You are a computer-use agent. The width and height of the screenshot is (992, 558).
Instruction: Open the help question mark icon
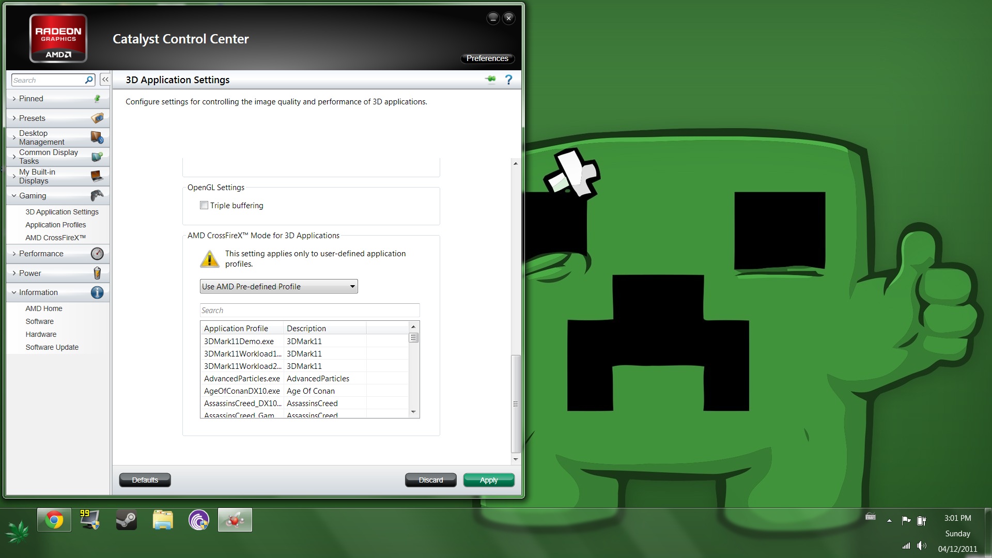coord(508,80)
